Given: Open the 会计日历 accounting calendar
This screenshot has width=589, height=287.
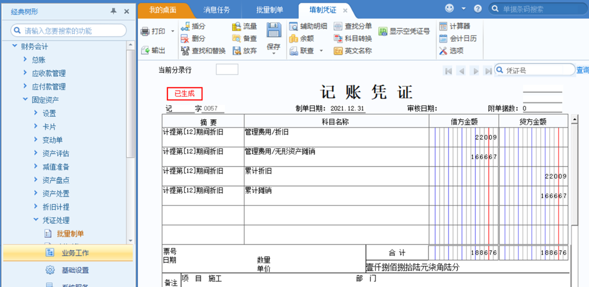Looking at the screenshot, I should click(444, 38).
